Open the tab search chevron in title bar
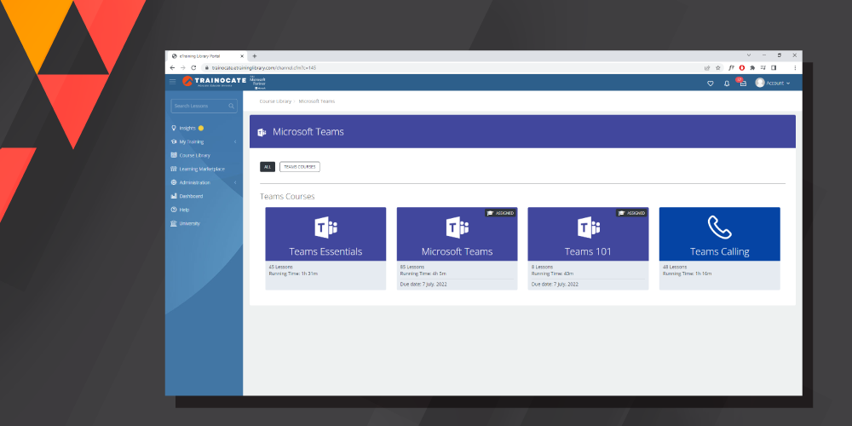 pos(749,55)
